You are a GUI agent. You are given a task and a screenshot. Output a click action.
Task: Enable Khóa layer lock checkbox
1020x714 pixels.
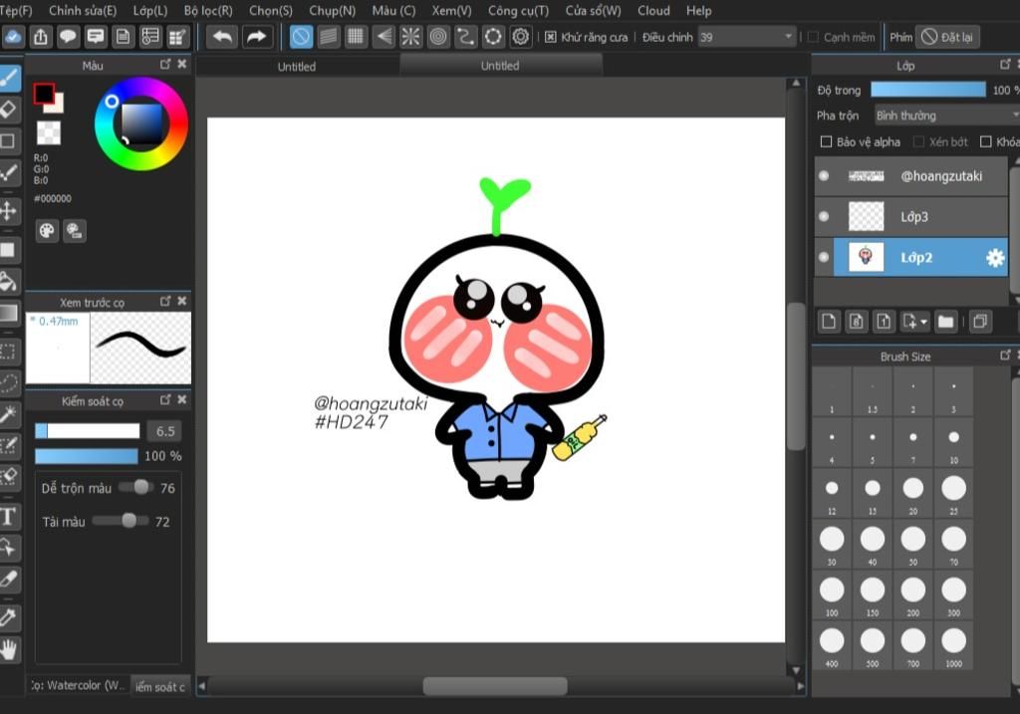click(985, 141)
